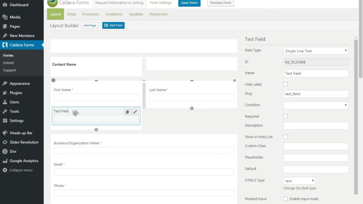Image resolution: width=363 pixels, height=204 pixels.
Task: Click the Slider Revolution icon
Action: 5,142
